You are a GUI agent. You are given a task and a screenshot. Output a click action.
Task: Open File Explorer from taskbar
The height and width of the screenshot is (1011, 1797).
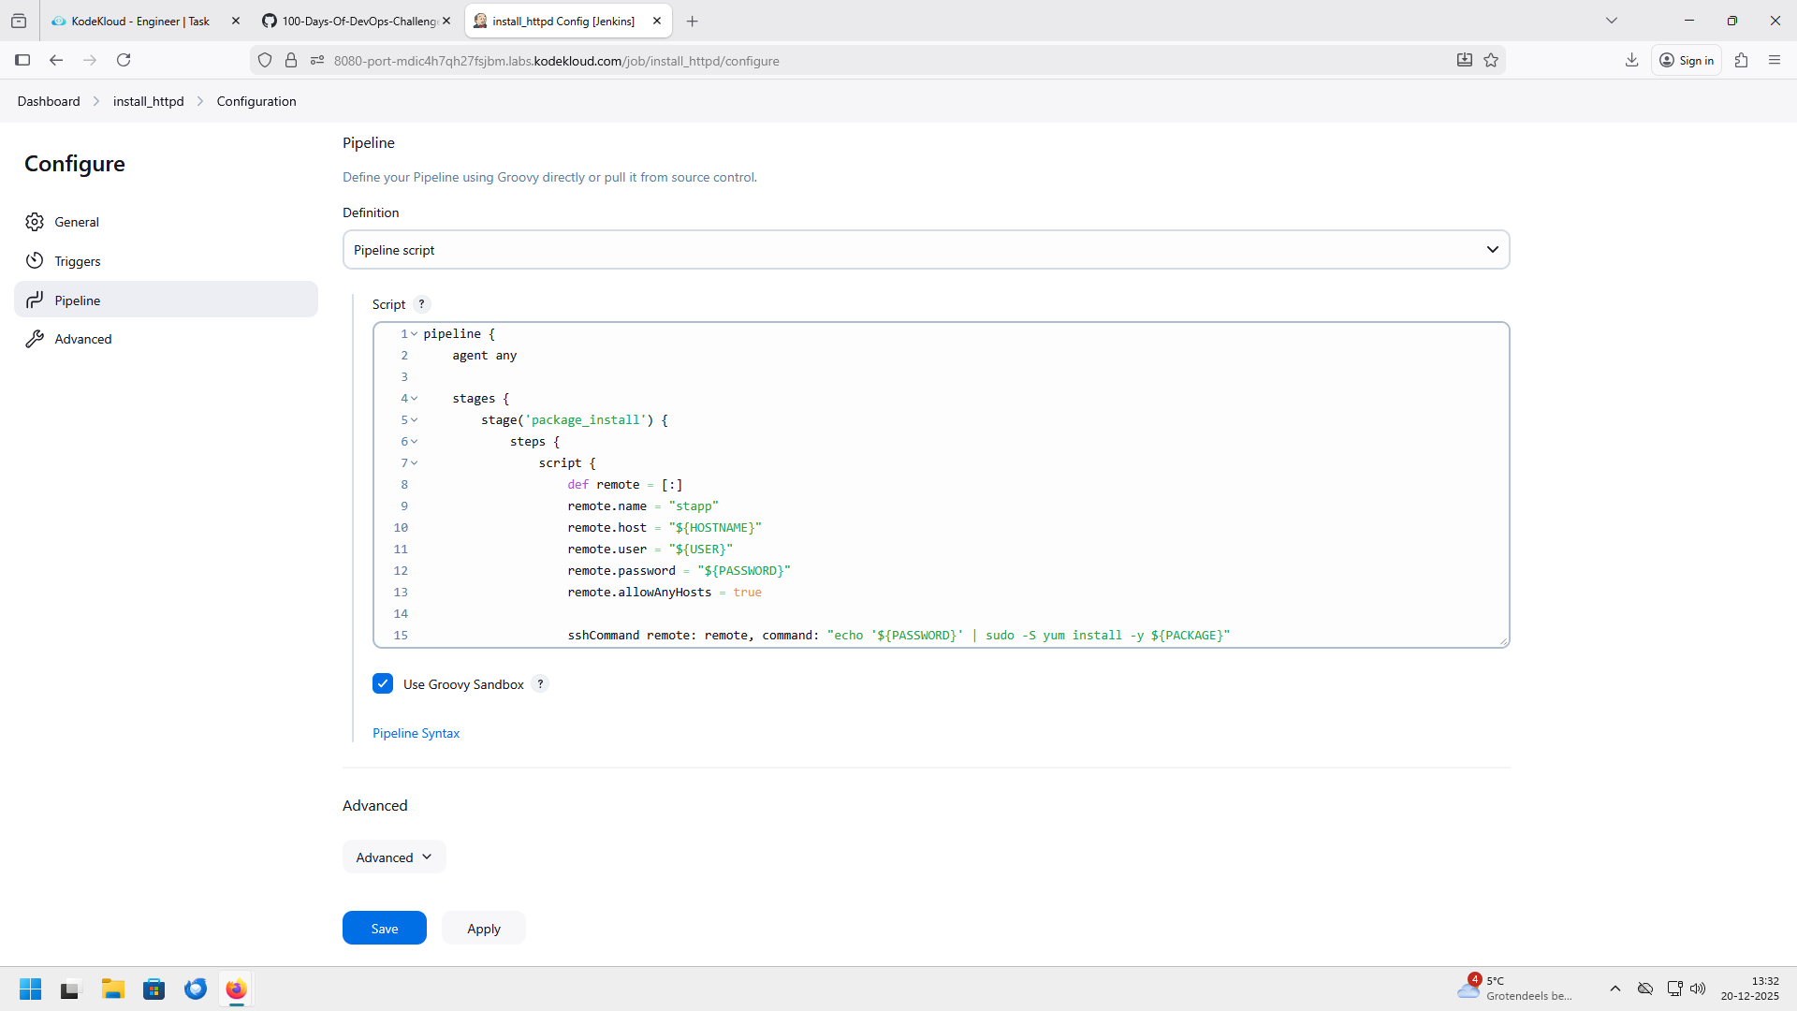click(113, 989)
